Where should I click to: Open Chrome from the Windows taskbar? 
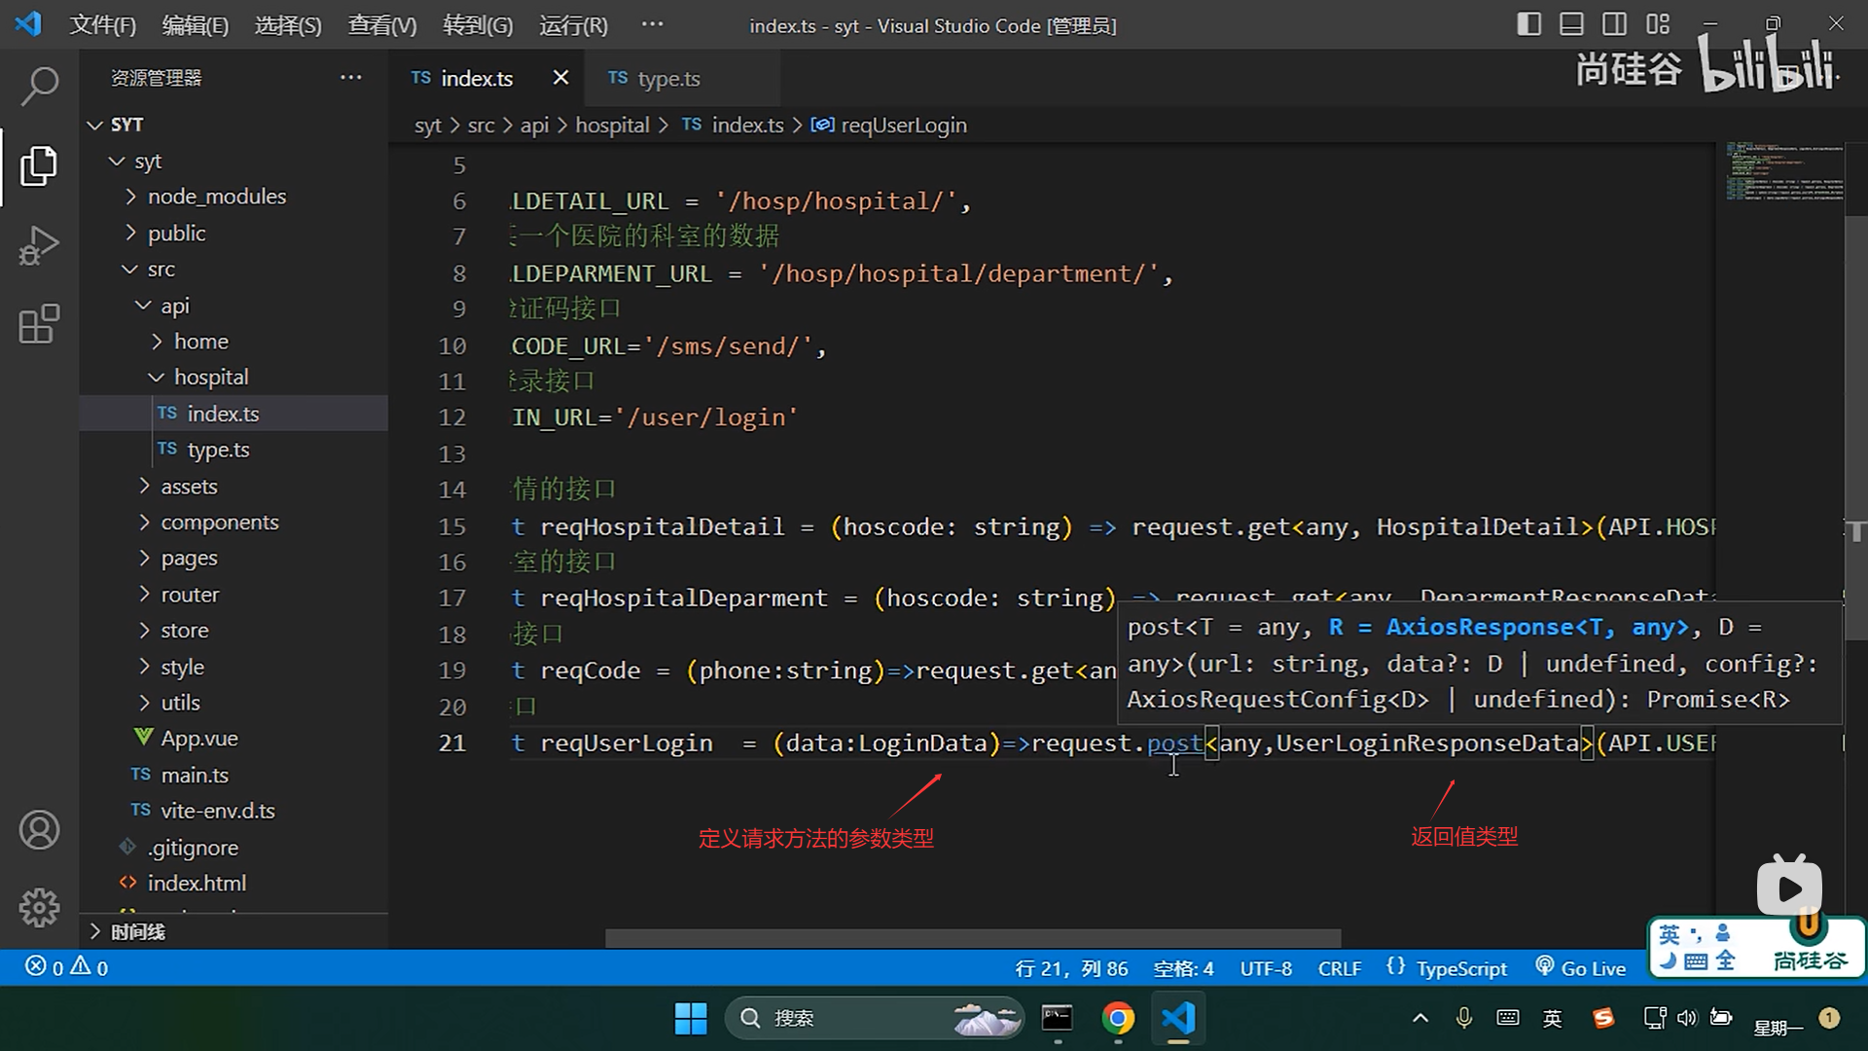pyautogui.click(x=1118, y=1018)
